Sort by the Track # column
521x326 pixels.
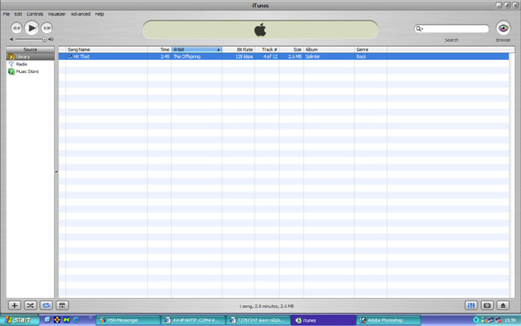pyautogui.click(x=267, y=50)
